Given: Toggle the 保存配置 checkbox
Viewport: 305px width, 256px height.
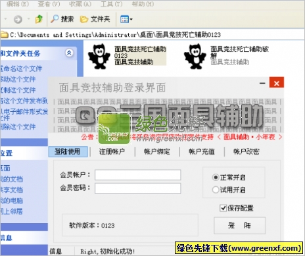Looking at the screenshot, I should [x=223, y=208].
